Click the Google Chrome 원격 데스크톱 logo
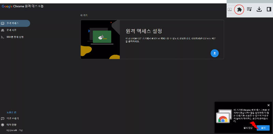The image size is (273, 134). coord(23,6)
